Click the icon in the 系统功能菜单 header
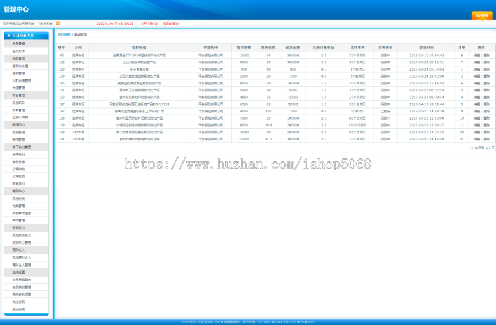The width and height of the screenshot is (496, 325). [x=9, y=35]
